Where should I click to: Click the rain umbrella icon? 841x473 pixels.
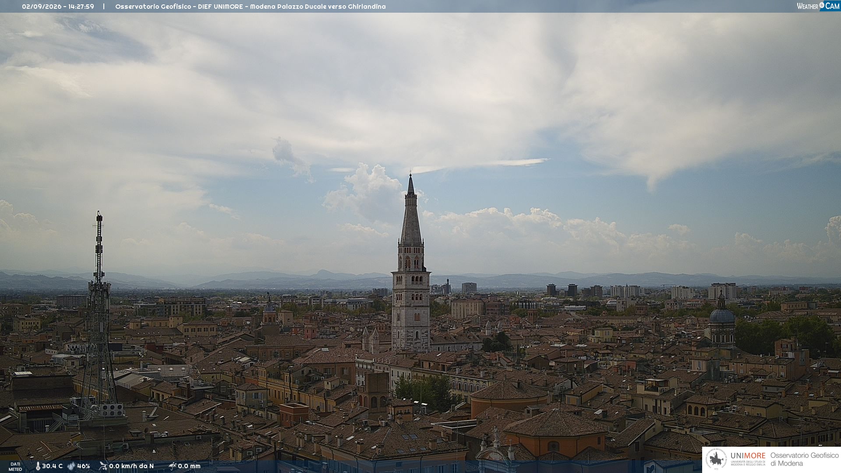click(x=173, y=466)
